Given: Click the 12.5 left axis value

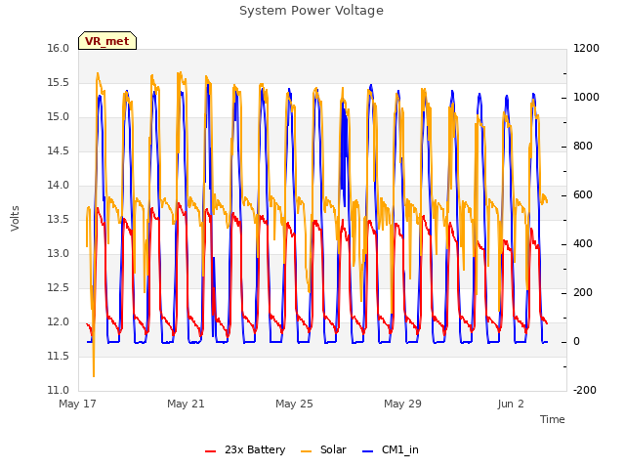Looking at the screenshot, I should [x=59, y=287].
